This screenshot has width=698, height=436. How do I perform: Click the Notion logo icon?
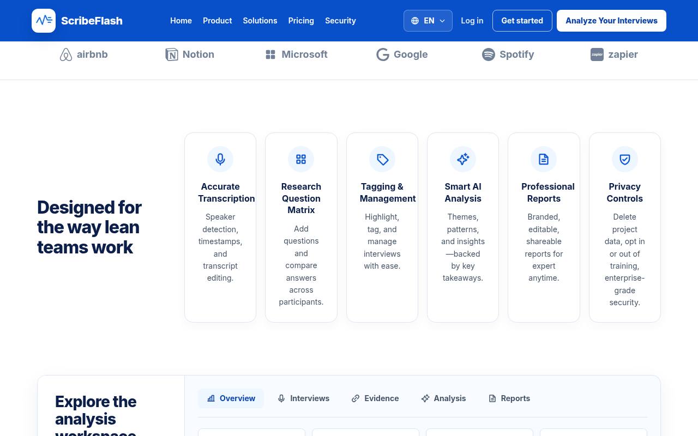(x=172, y=55)
